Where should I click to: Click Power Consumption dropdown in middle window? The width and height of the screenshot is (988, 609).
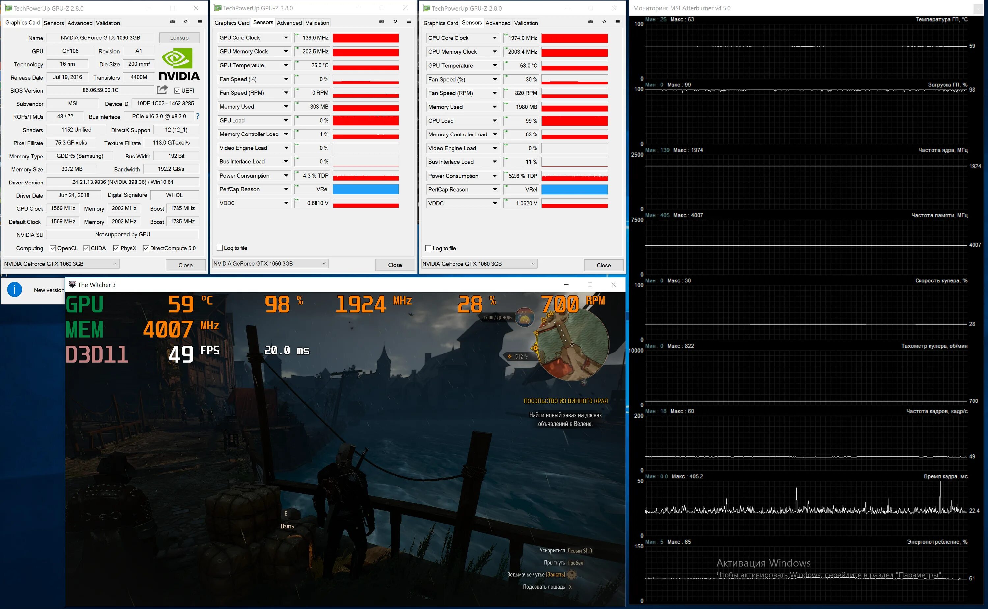click(x=254, y=176)
